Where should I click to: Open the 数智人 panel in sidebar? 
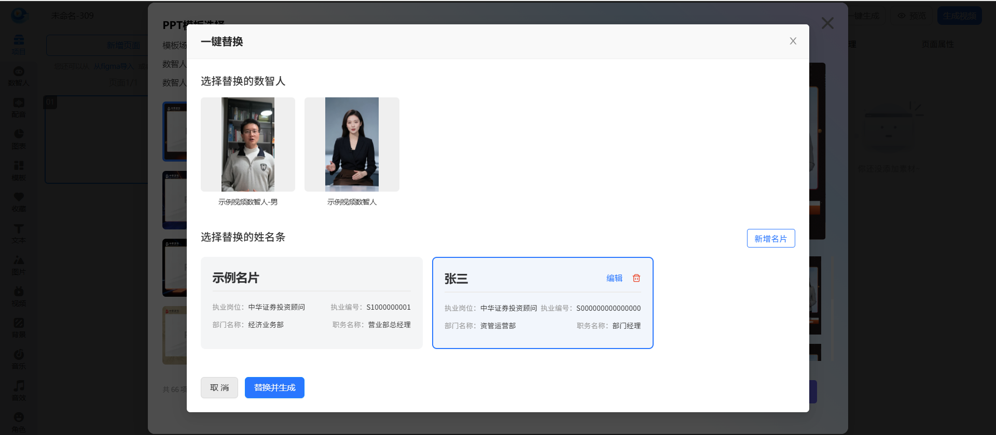pyautogui.click(x=19, y=76)
